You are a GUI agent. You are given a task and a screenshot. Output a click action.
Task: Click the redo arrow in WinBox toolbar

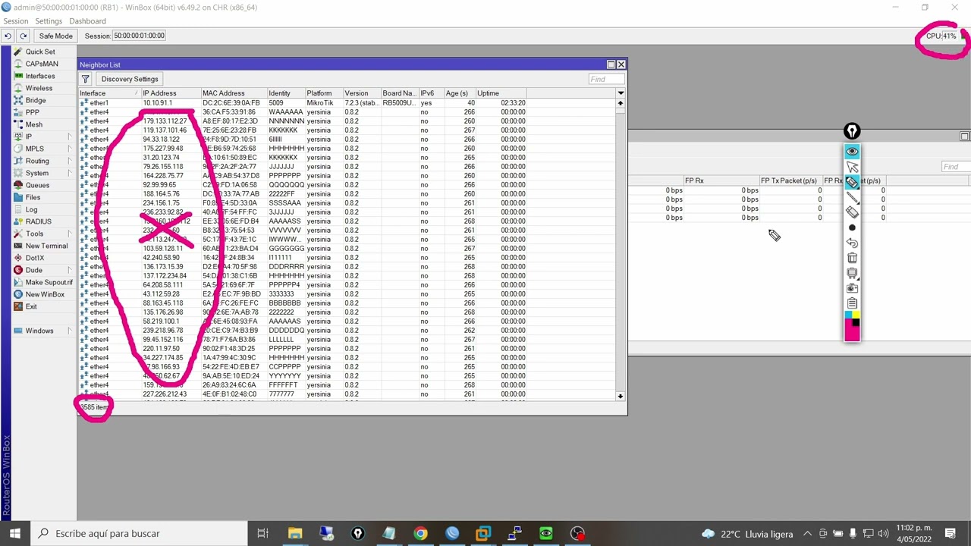click(x=23, y=36)
